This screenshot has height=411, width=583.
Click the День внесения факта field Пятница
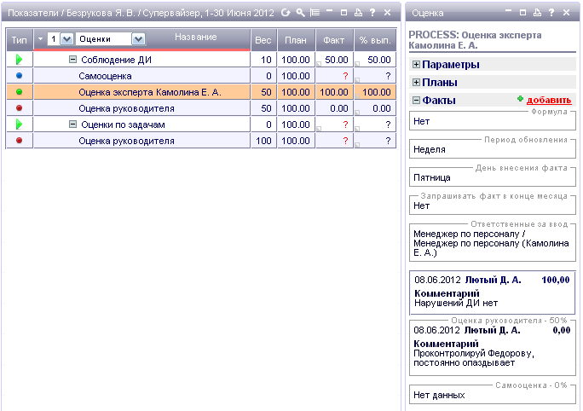pos(493,177)
